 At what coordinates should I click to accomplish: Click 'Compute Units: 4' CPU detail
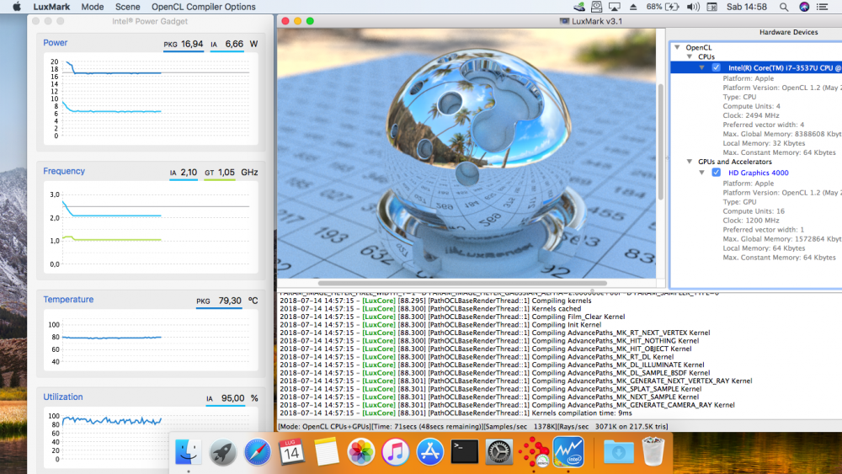751,106
